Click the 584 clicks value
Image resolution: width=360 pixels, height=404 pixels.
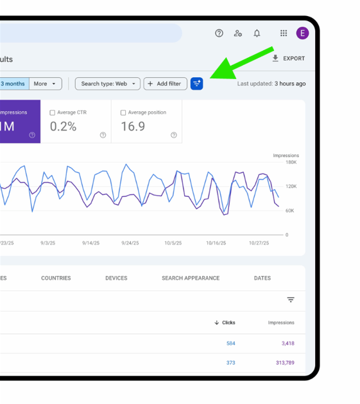point(231,343)
